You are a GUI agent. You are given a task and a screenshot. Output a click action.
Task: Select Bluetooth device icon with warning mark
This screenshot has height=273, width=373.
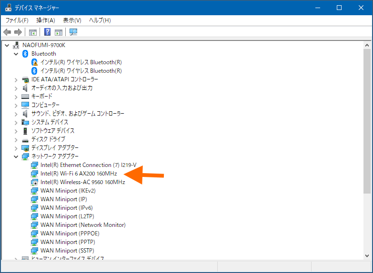point(34,62)
